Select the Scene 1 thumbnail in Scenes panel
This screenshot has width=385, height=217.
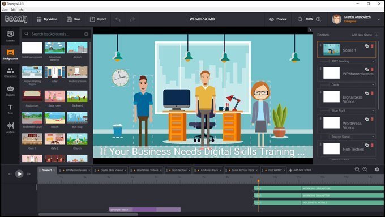pos(331,49)
